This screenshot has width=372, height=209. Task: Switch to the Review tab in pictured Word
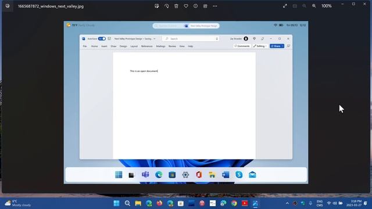172,46
